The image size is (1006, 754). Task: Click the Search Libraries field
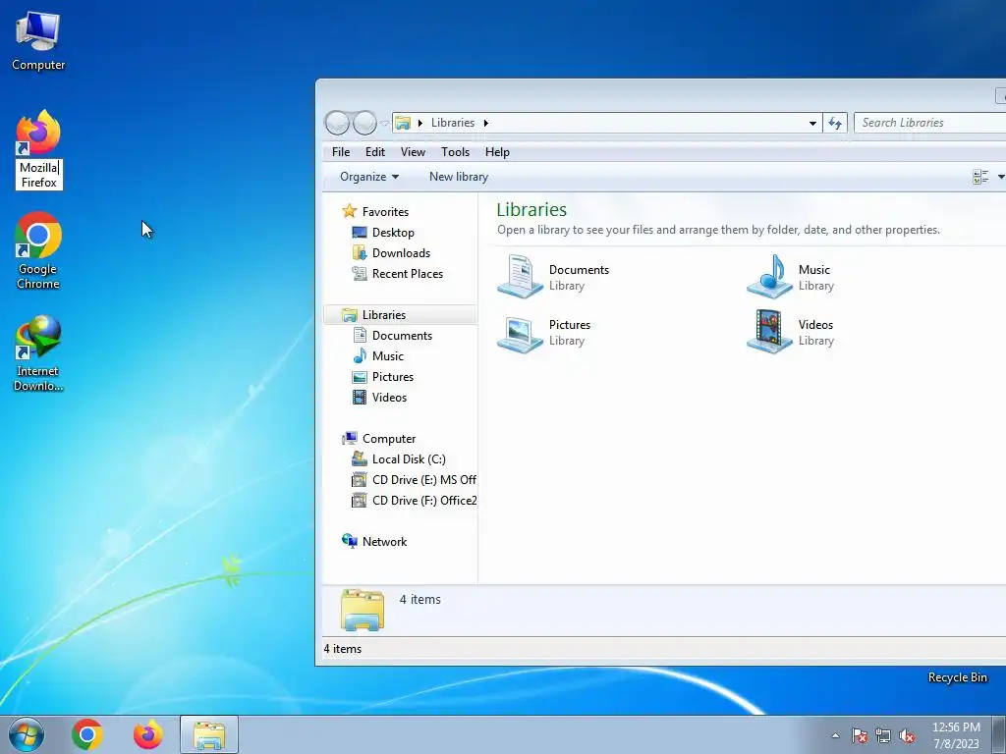click(929, 123)
